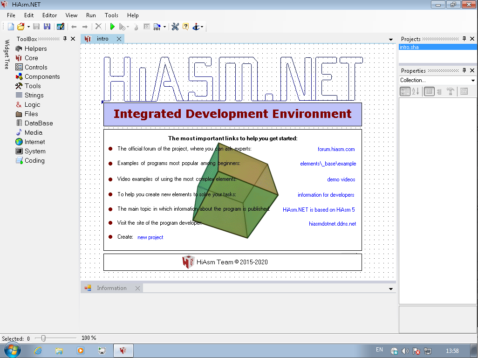Image resolution: width=478 pixels, height=358 pixels.
Task: Click the open folder toolbar icon
Action: 21,27
